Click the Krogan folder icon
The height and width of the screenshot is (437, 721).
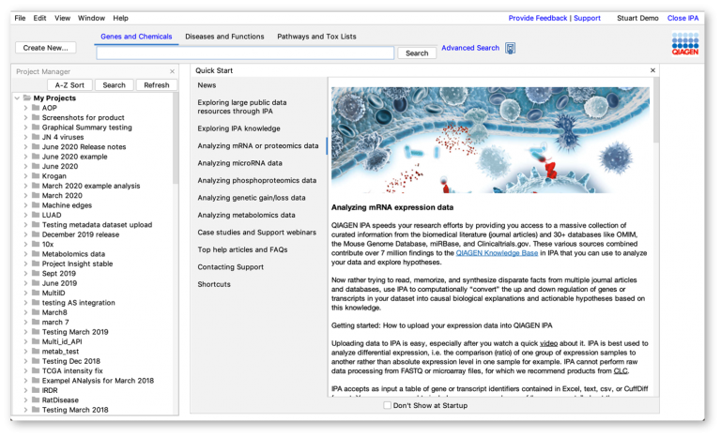click(x=36, y=175)
